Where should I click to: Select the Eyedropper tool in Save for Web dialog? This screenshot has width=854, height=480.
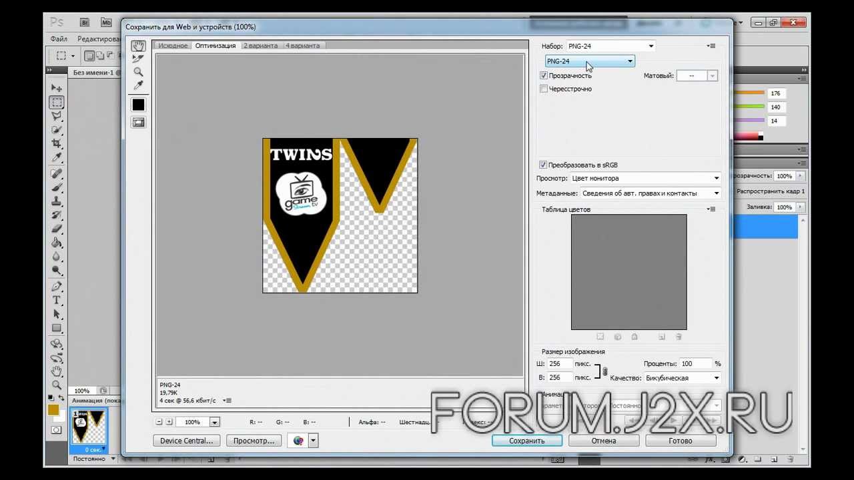pos(138,85)
